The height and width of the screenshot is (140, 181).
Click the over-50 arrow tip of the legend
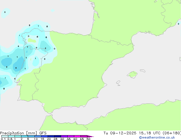(90, 136)
